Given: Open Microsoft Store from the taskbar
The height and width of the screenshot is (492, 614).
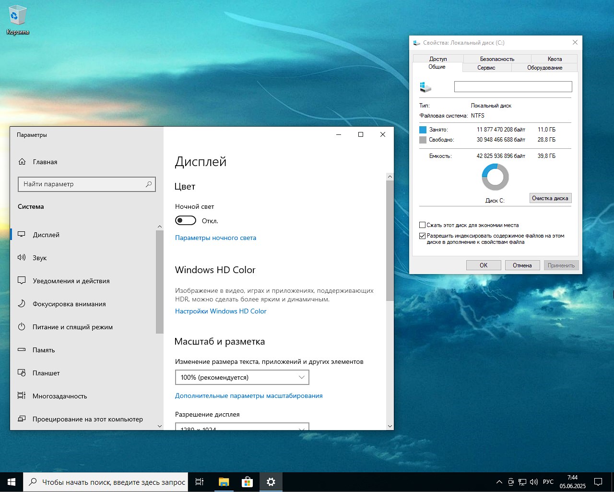Looking at the screenshot, I should pos(247,482).
